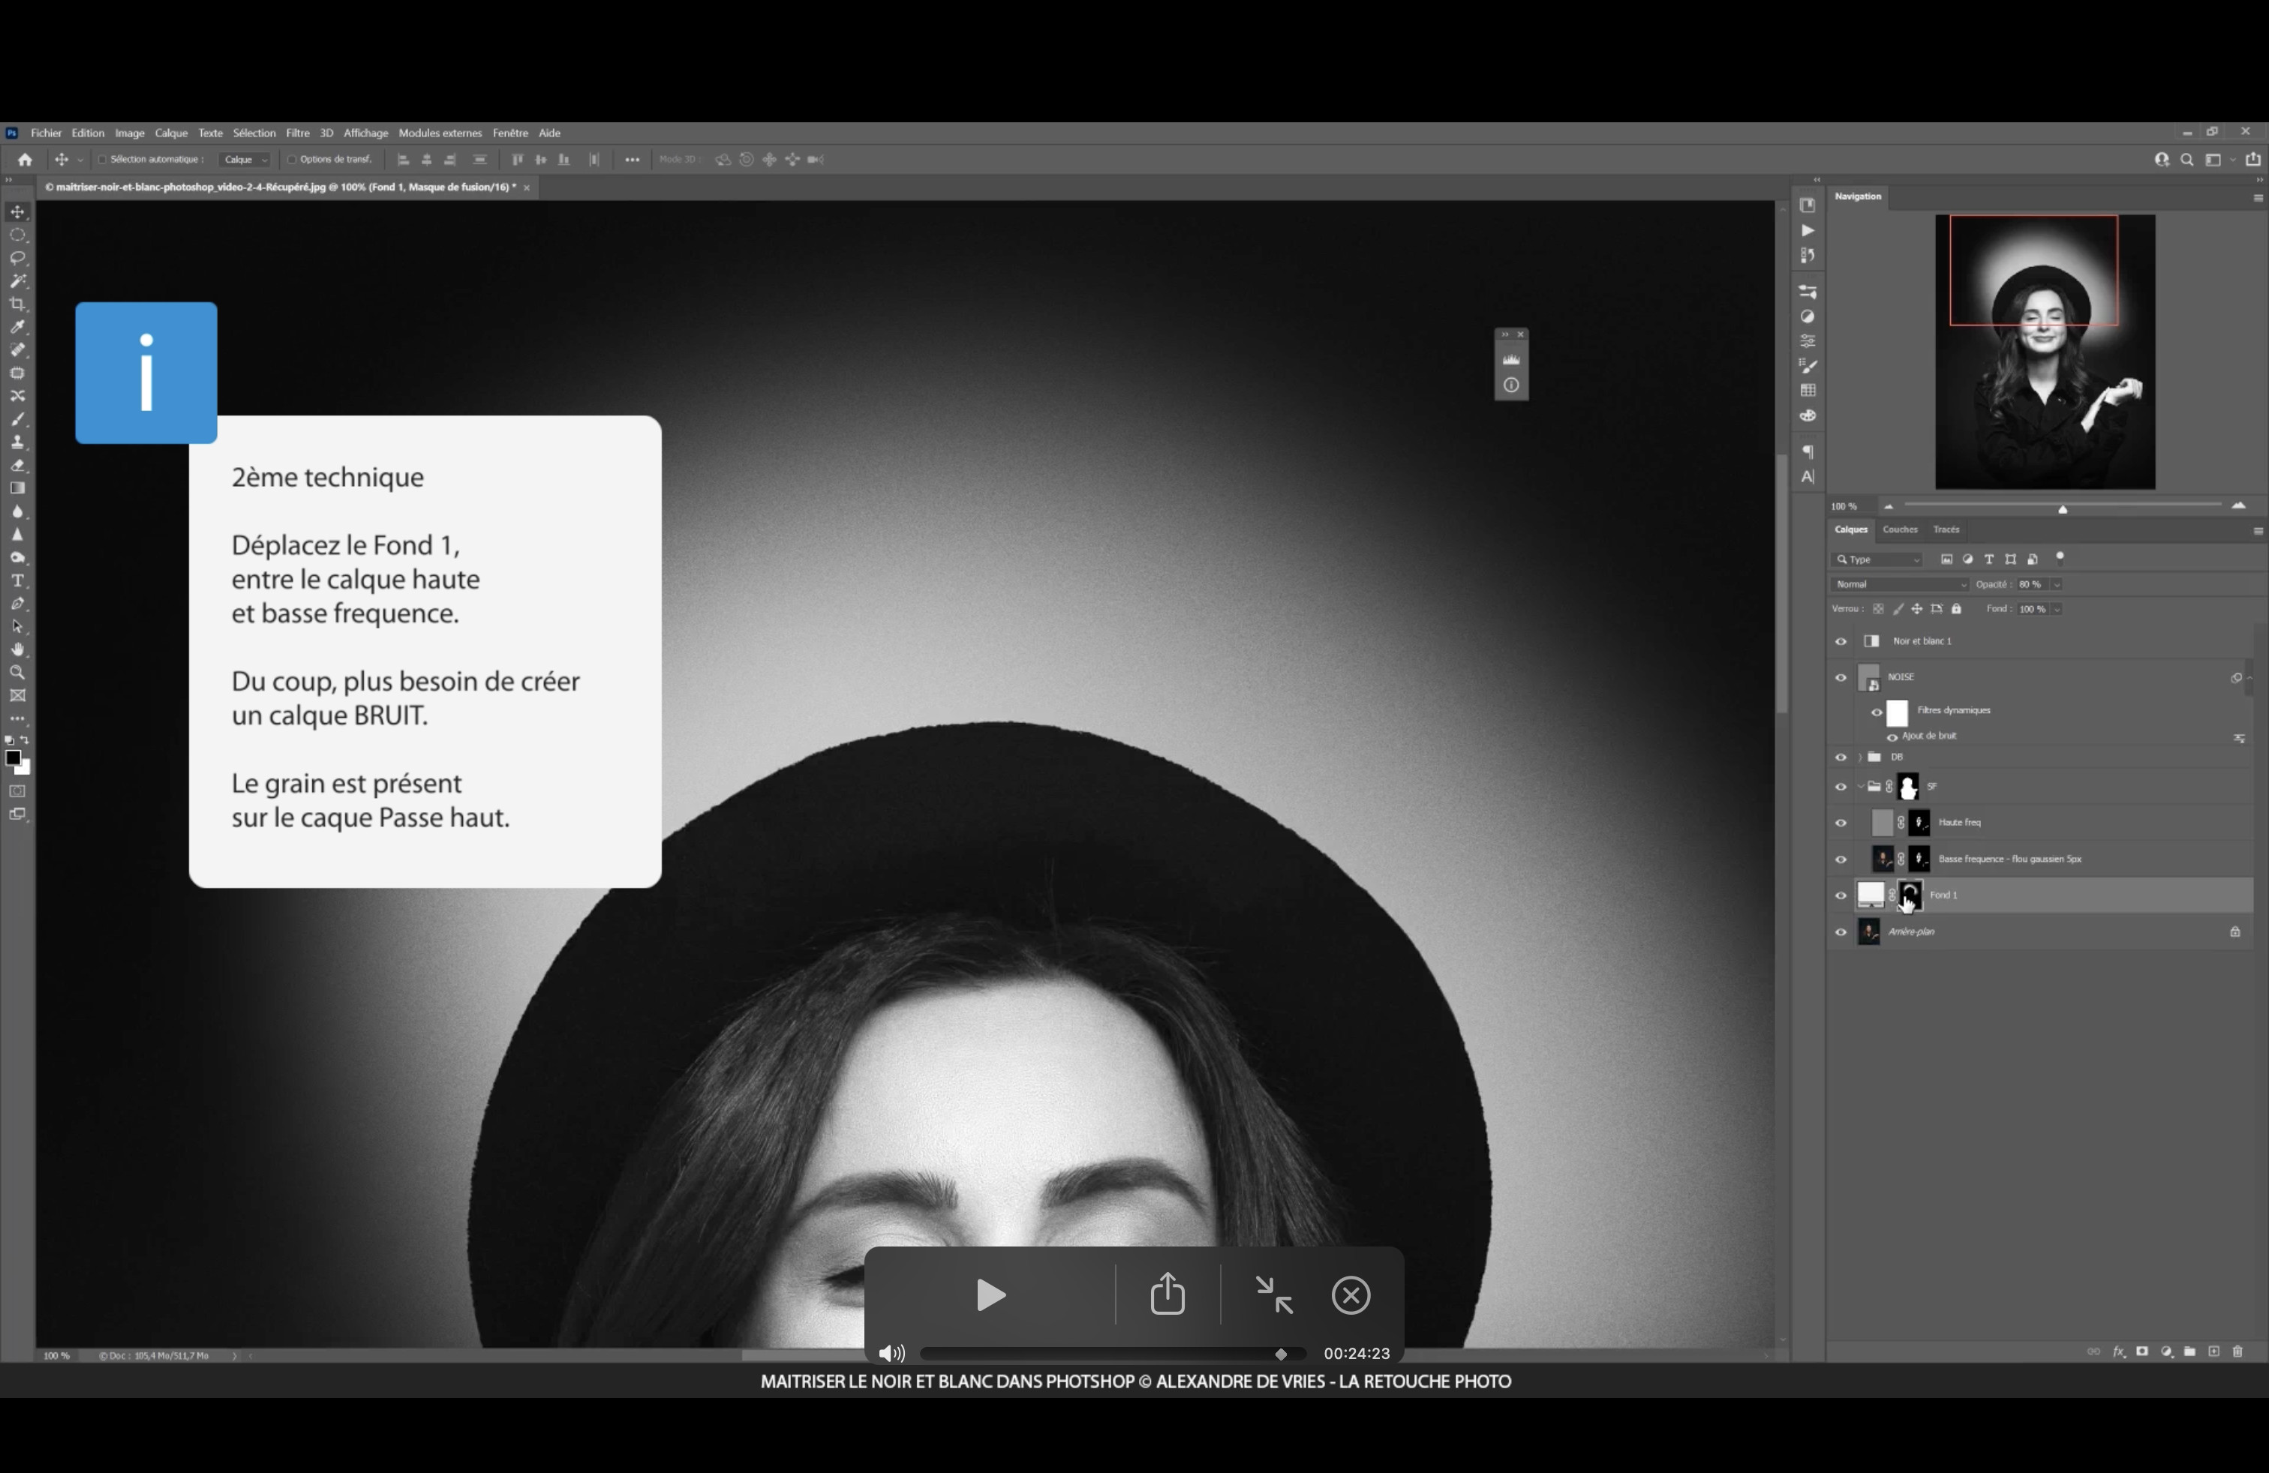Click the lock all layers icon
This screenshot has height=1473, width=2269.
(x=1956, y=609)
